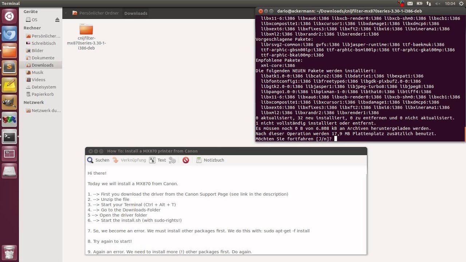Browse Netzwerk durchsuchen in sidebar
Viewport: 466px width, 262px height.
[x=42, y=111]
